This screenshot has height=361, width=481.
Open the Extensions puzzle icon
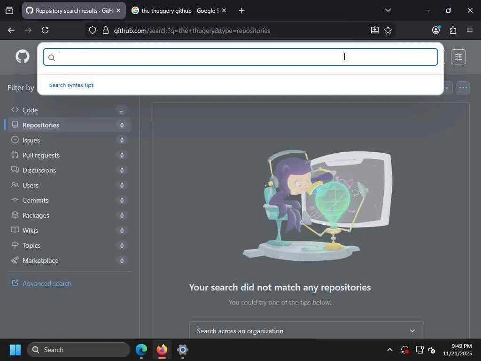[x=453, y=30]
